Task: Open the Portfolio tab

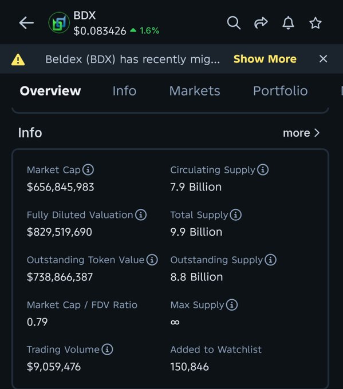Action: coord(281,91)
